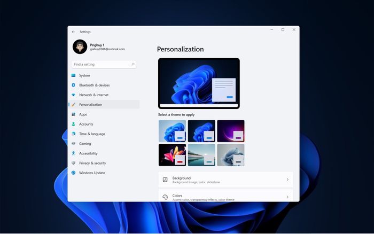Screen dimensions: 374x234
Task: Click the Network & internet wifi icon
Action: [74, 95]
